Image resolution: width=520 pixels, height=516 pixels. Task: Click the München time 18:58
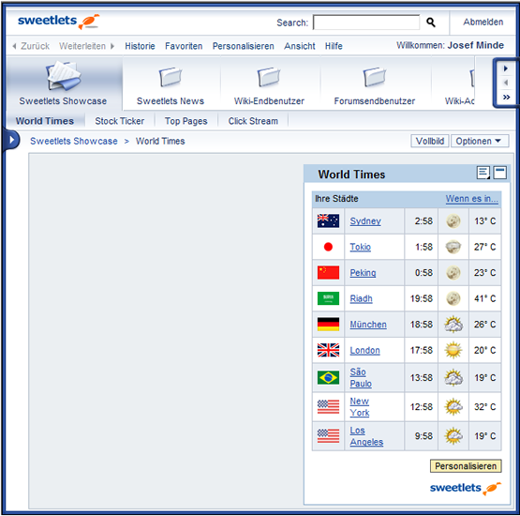422,325
